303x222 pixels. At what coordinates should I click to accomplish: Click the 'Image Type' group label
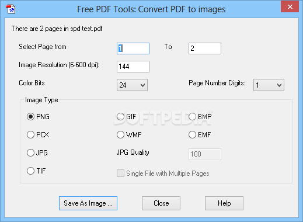coord(41,100)
